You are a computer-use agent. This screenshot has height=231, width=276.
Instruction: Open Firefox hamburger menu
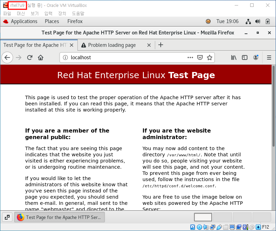269,57
